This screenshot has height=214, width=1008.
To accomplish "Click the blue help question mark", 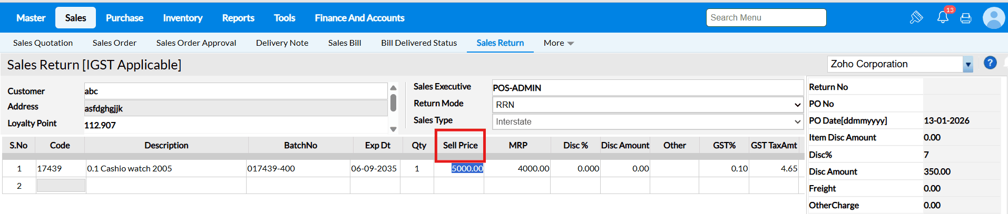I will coord(990,63).
